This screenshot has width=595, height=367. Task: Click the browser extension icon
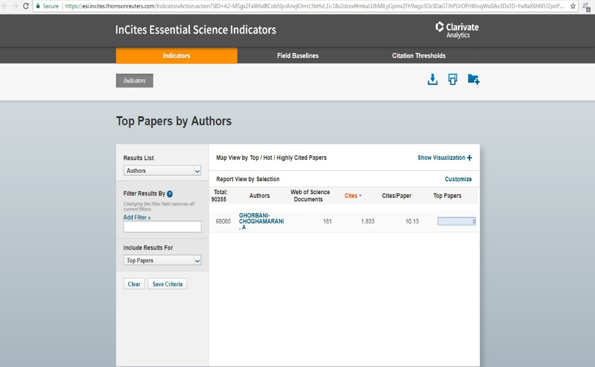tap(587, 7)
